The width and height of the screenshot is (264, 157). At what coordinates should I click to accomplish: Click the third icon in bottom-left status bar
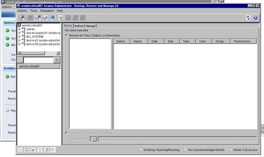(x=33, y=150)
